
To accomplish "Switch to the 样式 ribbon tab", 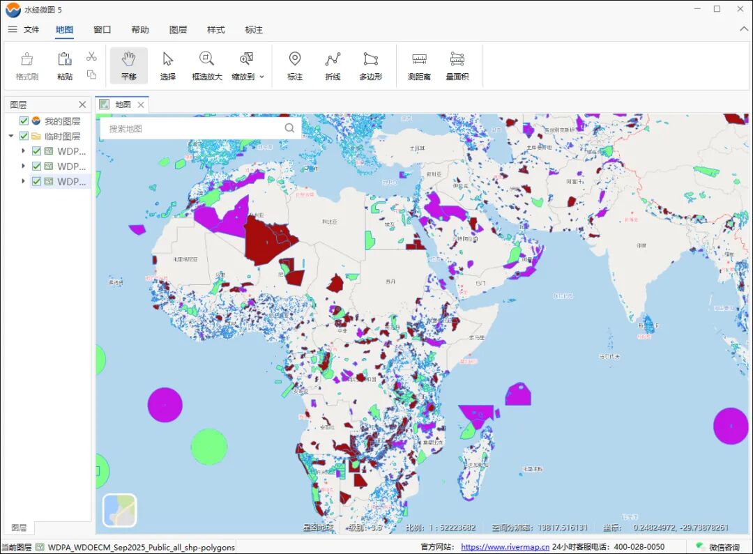I will coord(215,30).
